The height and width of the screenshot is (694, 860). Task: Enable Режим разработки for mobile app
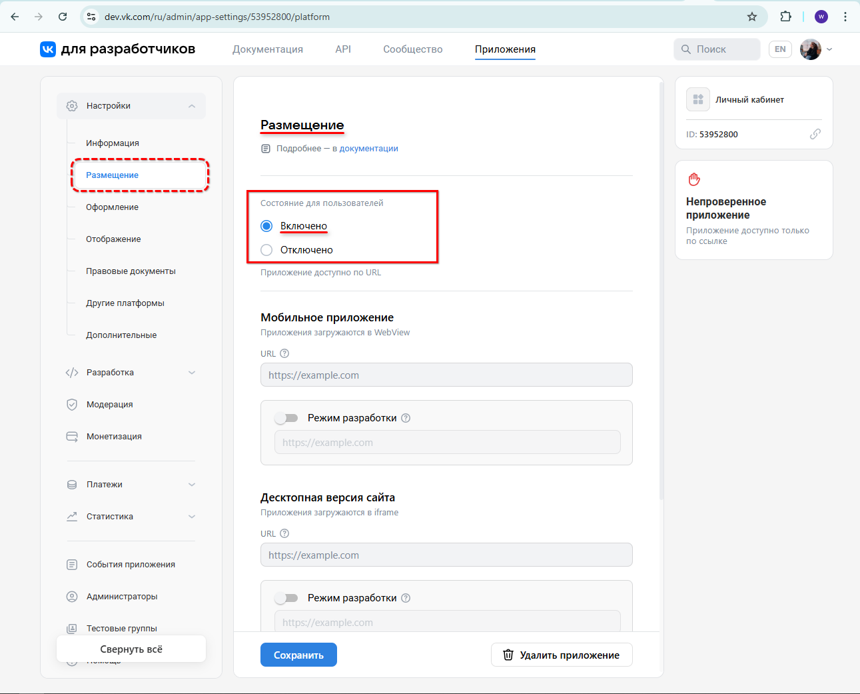(x=286, y=417)
